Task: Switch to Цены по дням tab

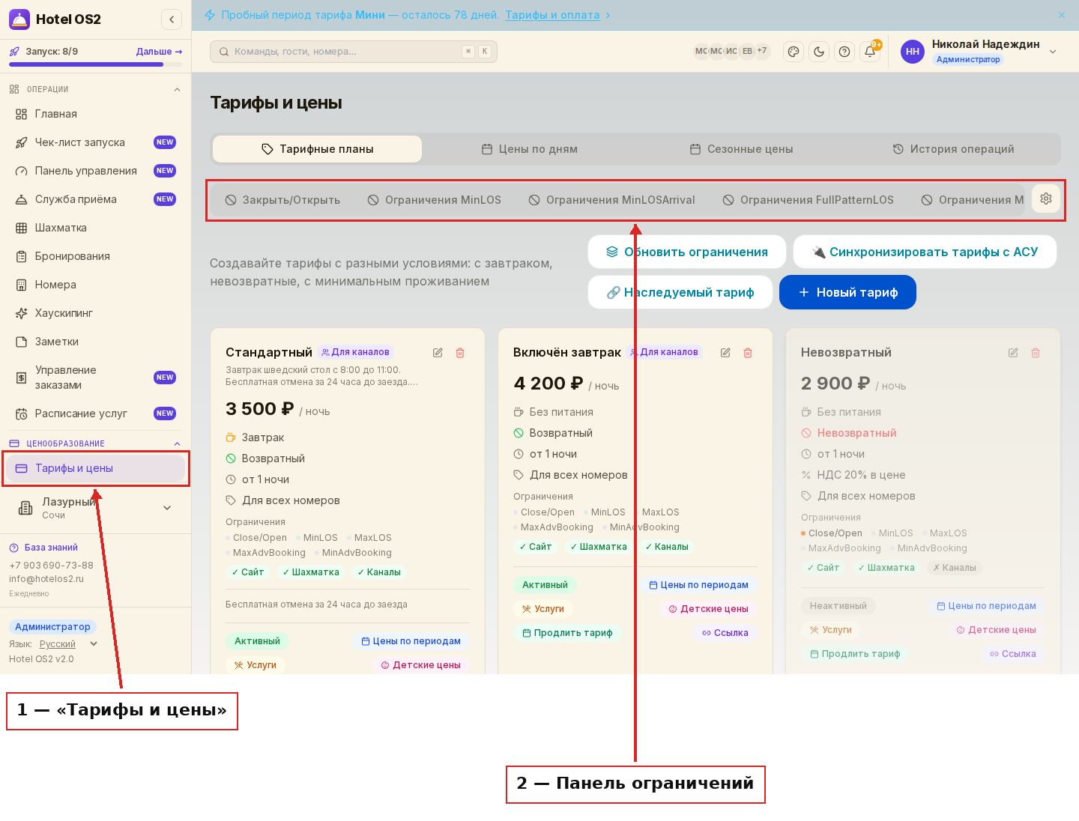Action: point(530,149)
